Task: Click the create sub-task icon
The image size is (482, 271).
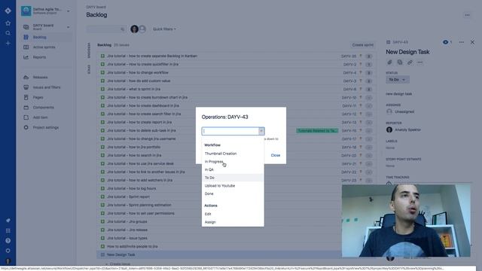Action: coord(400,62)
